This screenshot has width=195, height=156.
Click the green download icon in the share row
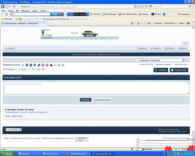coord(63,65)
